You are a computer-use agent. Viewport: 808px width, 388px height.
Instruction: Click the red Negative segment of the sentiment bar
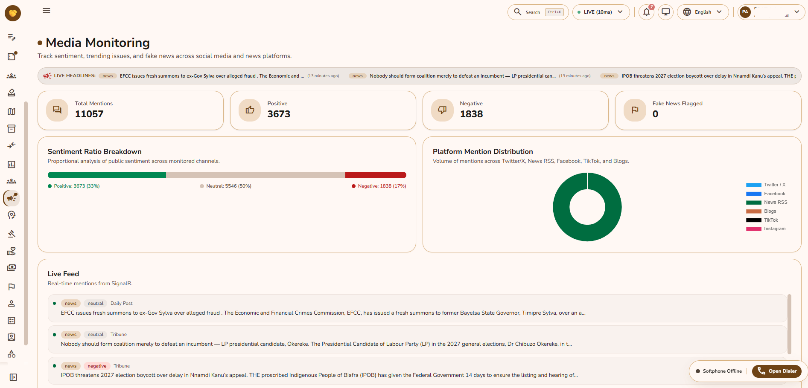click(x=376, y=175)
